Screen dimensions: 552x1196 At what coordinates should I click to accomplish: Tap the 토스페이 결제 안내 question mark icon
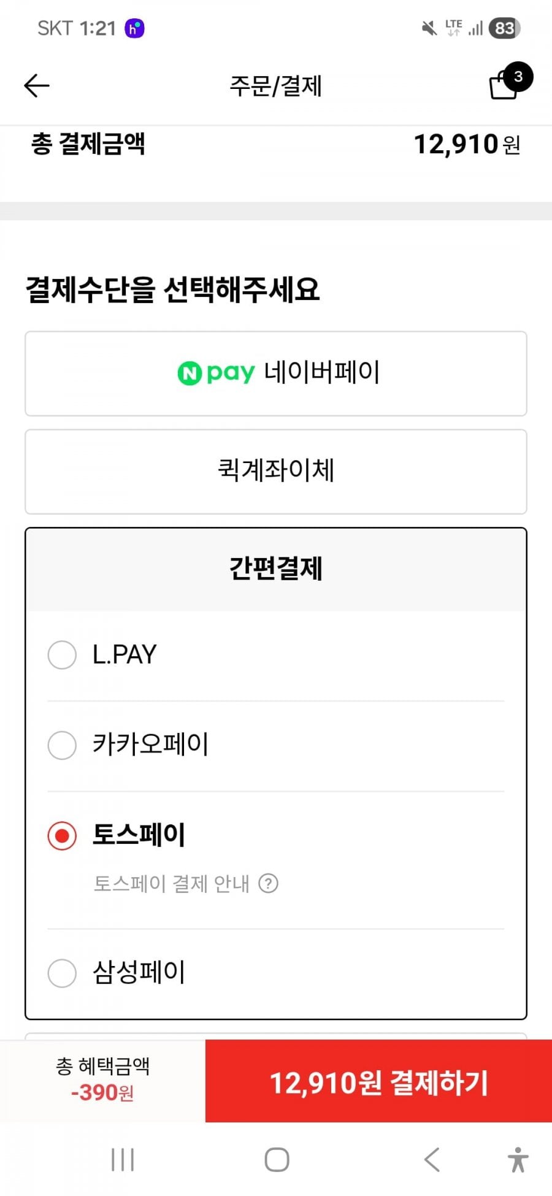click(x=268, y=883)
